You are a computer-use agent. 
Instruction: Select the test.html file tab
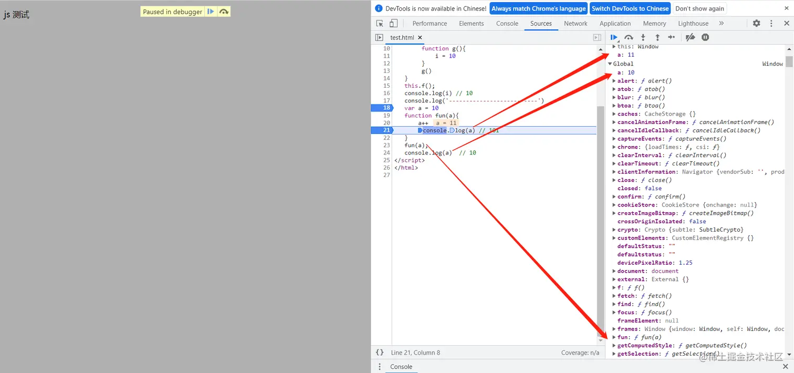point(402,38)
